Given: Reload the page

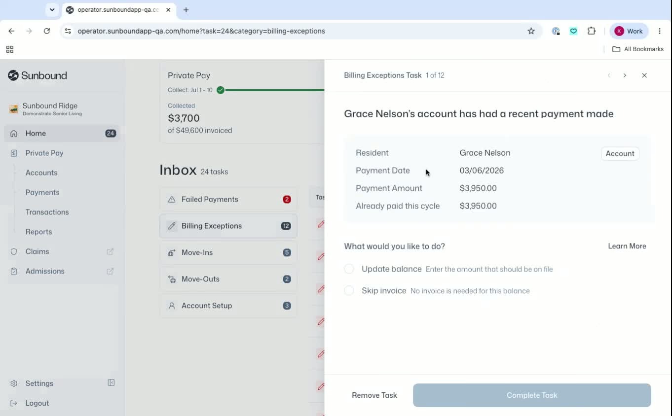Looking at the screenshot, I should point(47,31).
